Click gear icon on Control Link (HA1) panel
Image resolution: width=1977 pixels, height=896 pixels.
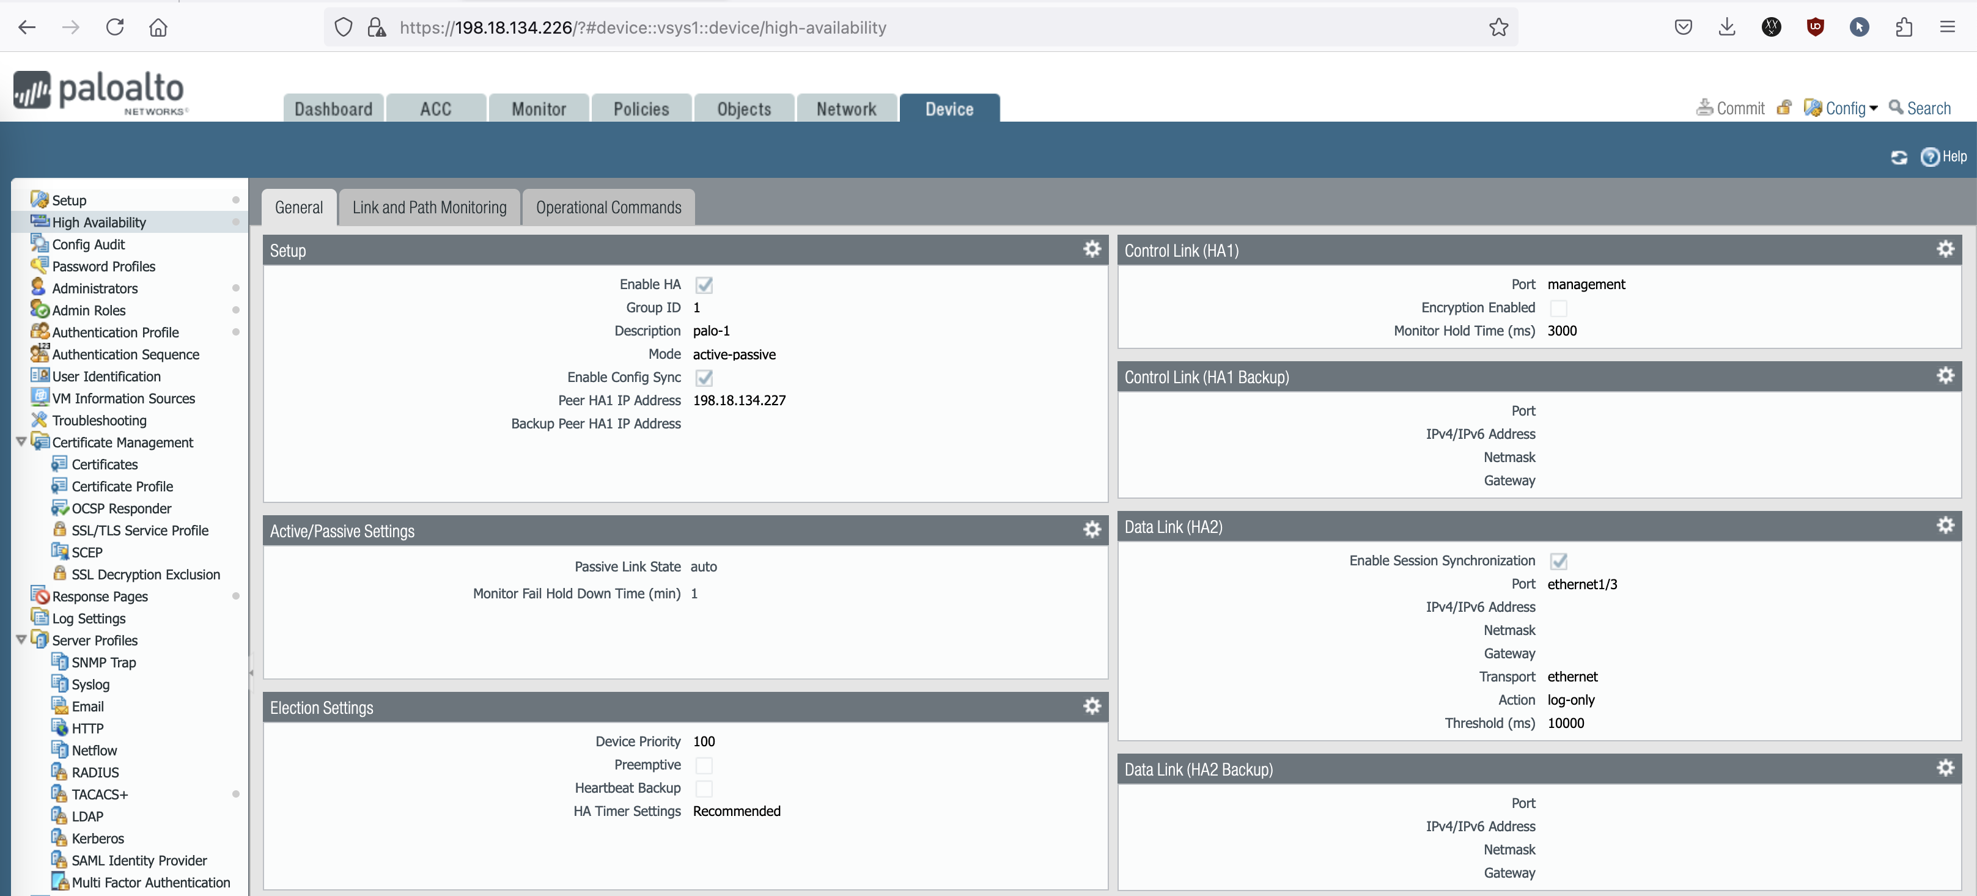coord(1945,249)
